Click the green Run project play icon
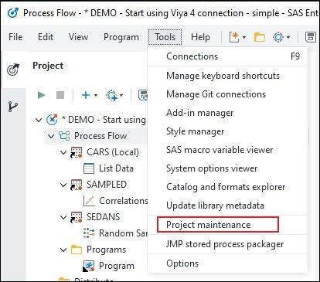The height and width of the screenshot is (282, 320). pyautogui.click(x=42, y=95)
